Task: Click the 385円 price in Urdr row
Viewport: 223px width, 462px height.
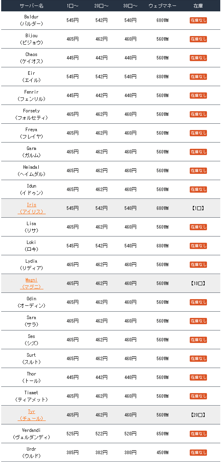Action: click(x=72, y=452)
